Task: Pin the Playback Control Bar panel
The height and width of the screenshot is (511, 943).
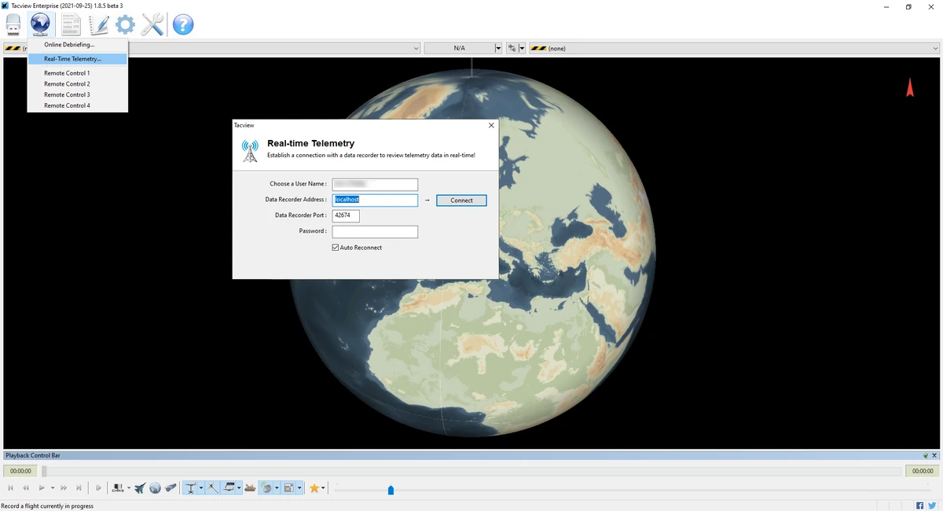Action: [x=925, y=456]
